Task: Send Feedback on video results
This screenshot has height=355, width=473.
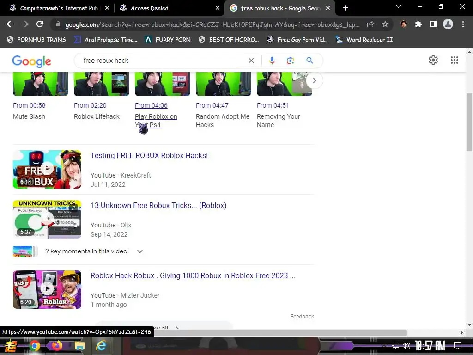Action: 302,316
